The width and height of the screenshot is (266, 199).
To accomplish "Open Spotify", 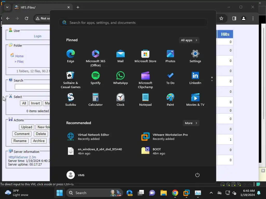I will pos(96,78).
